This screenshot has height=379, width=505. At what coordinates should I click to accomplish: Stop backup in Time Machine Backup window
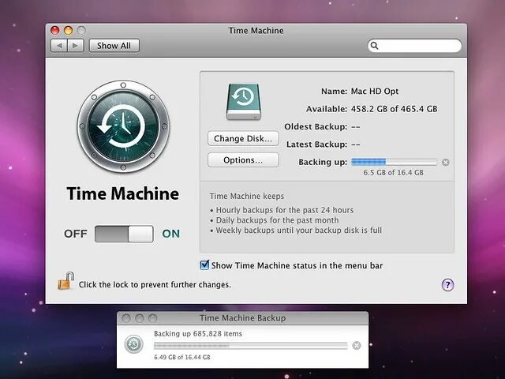(x=357, y=346)
